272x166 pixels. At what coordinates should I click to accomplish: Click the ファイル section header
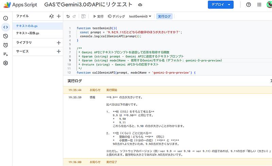22,16
